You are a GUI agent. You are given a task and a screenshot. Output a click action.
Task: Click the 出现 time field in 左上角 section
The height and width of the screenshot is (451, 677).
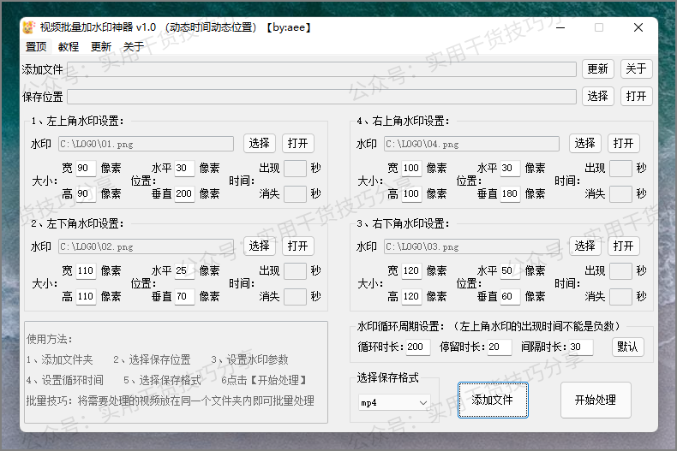click(295, 168)
